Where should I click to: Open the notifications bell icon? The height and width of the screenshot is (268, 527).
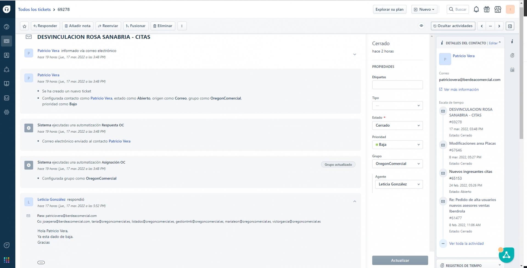click(x=476, y=9)
